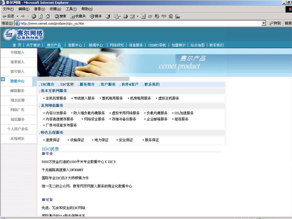Image resolution: width=292 pixels, height=219 pixels.
Task: Click the 转到 Go button
Action: 275,23
